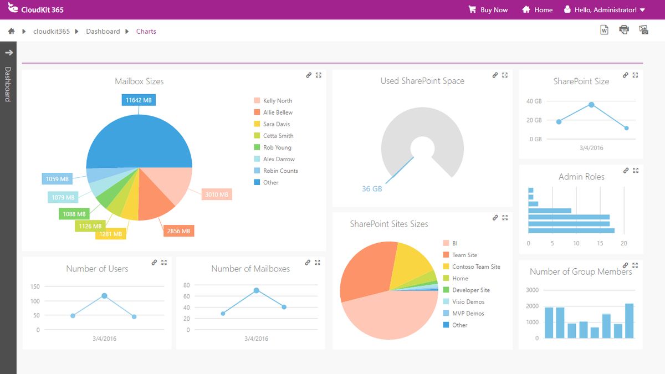Expand Mailbox Sizes chart to fullscreen
This screenshot has height=374, width=665.
[319, 75]
